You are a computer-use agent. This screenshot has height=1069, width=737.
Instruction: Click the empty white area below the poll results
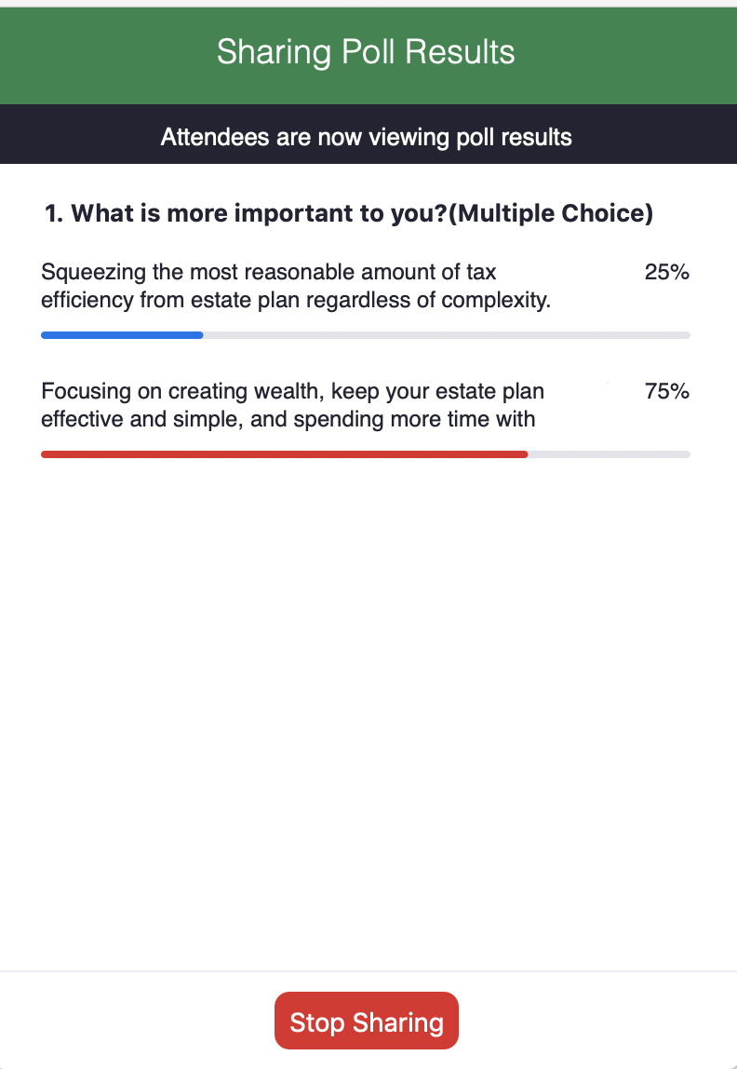point(368,708)
